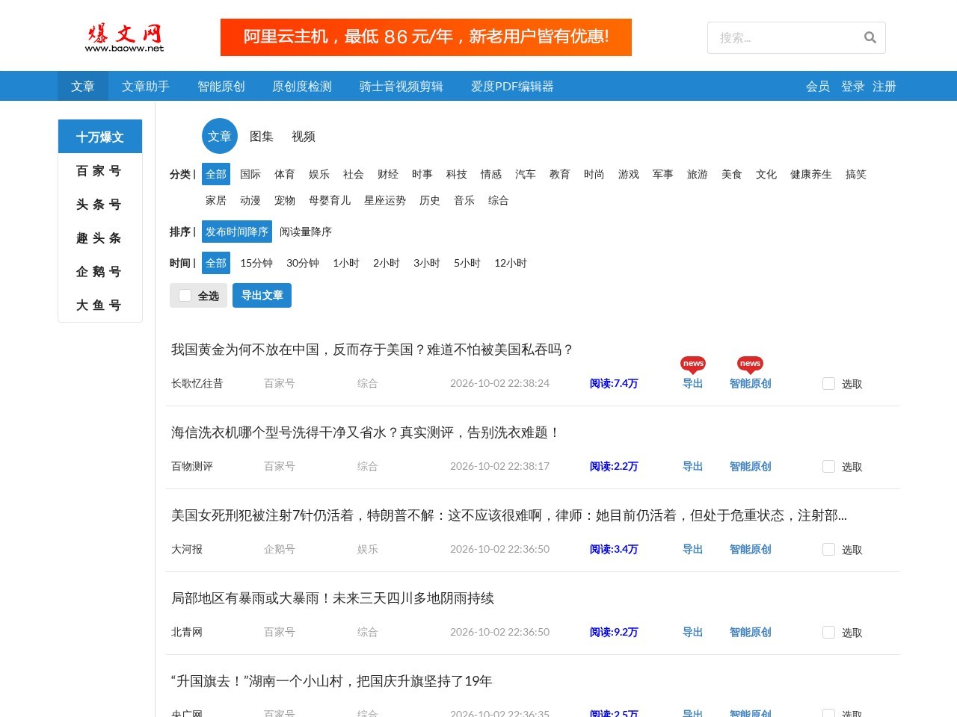Screen dimensions: 957x717
Task: Open article 我国黄金为何不放在中国
Action: tap(372, 350)
